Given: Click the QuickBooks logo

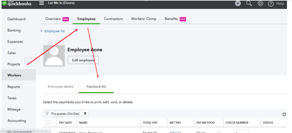Looking at the screenshot, I should pos(17,3).
